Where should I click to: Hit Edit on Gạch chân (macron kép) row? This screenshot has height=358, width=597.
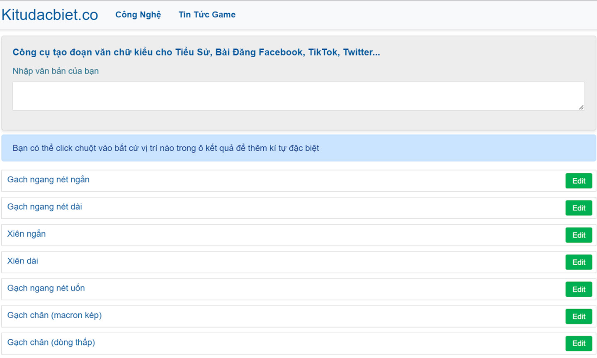point(578,317)
